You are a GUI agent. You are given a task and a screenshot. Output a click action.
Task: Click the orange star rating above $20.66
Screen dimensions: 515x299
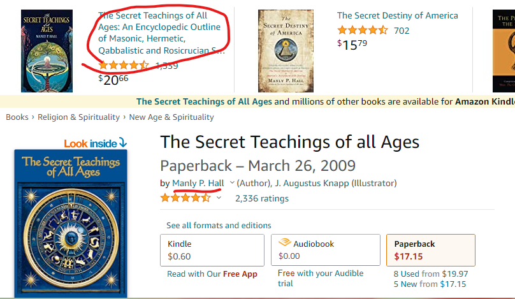[124, 65]
